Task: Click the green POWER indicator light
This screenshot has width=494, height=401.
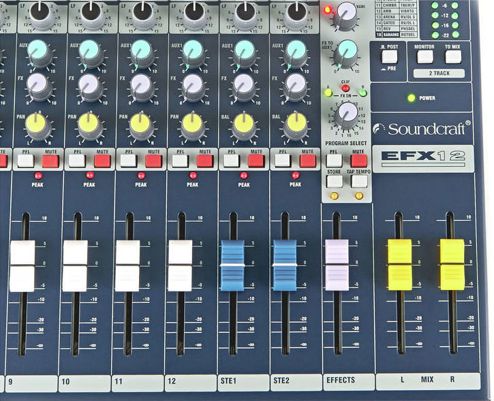Action: (x=411, y=98)
